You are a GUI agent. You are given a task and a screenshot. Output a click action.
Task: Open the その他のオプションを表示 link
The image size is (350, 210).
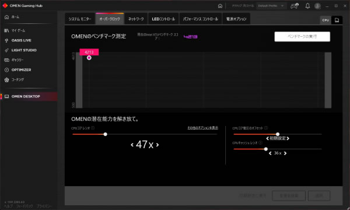202,128
